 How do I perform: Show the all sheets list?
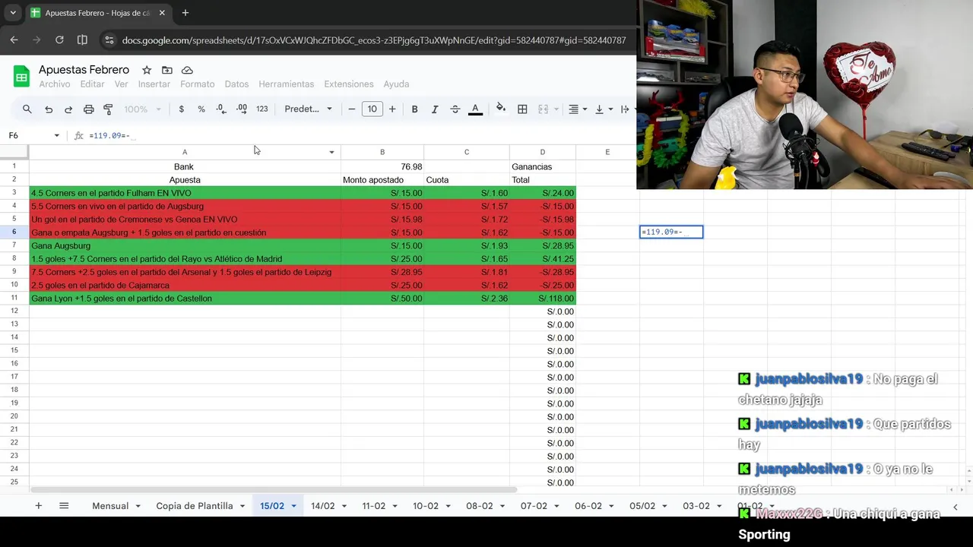click(x=64, y=506)
